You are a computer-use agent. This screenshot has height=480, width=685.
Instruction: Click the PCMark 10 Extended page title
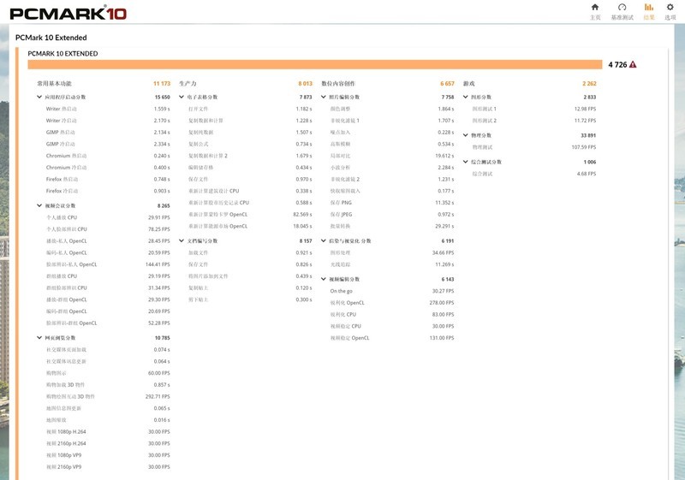[51, 38]
